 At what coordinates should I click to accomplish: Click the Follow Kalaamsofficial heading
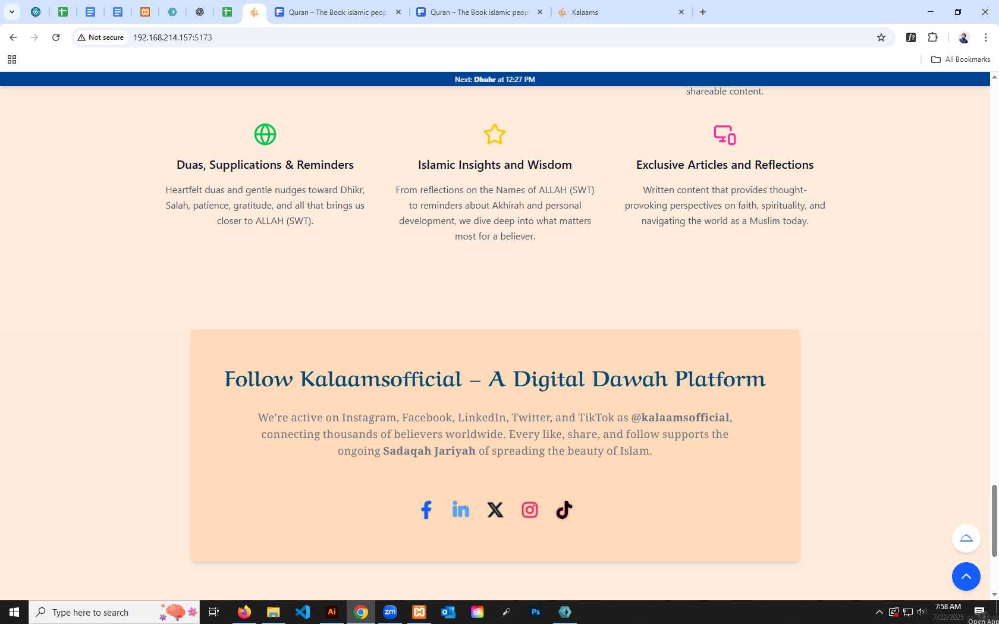point(495,379)
